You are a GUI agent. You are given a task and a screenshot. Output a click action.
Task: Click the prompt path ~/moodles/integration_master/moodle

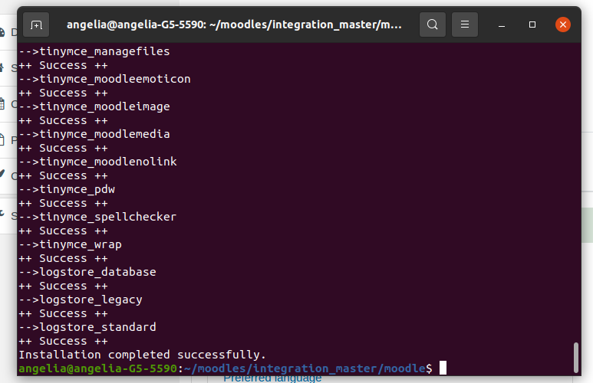coord(305,368)
